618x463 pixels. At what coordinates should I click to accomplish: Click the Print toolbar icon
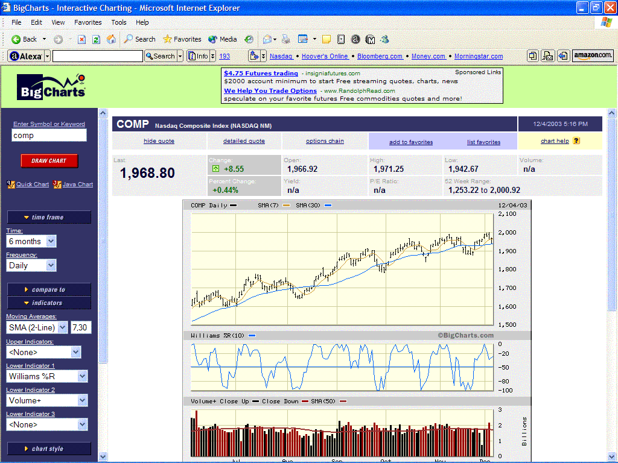coord(286,39)
